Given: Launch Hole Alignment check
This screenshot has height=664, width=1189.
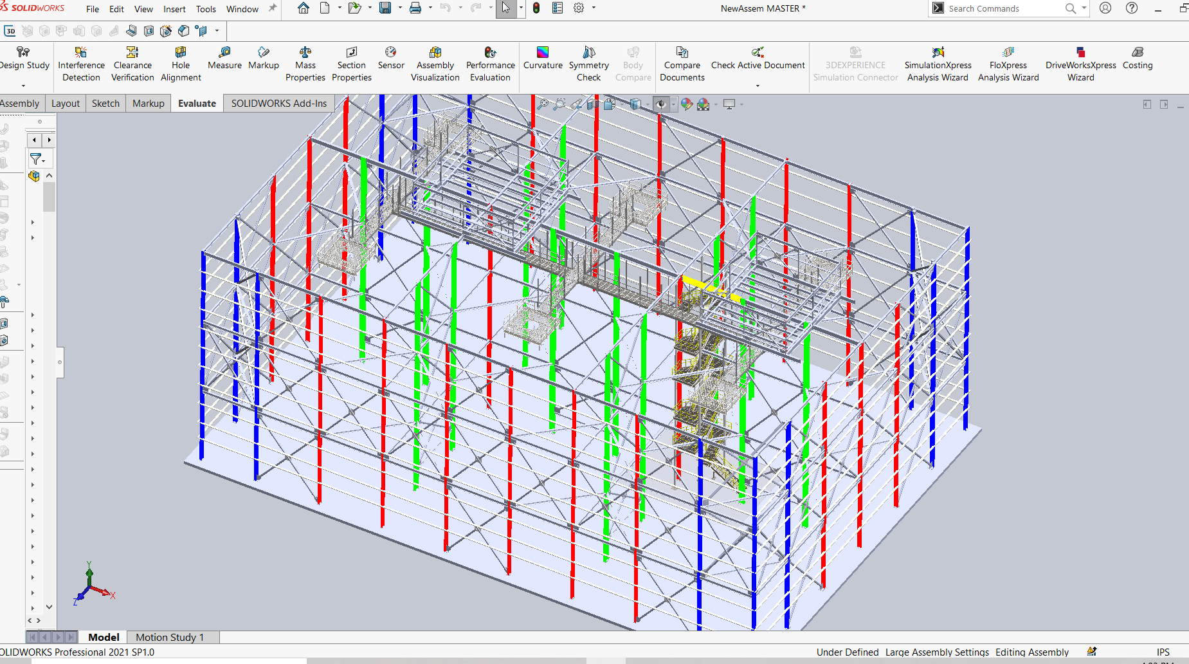Looking at the screenshot, I should point(181,64).
